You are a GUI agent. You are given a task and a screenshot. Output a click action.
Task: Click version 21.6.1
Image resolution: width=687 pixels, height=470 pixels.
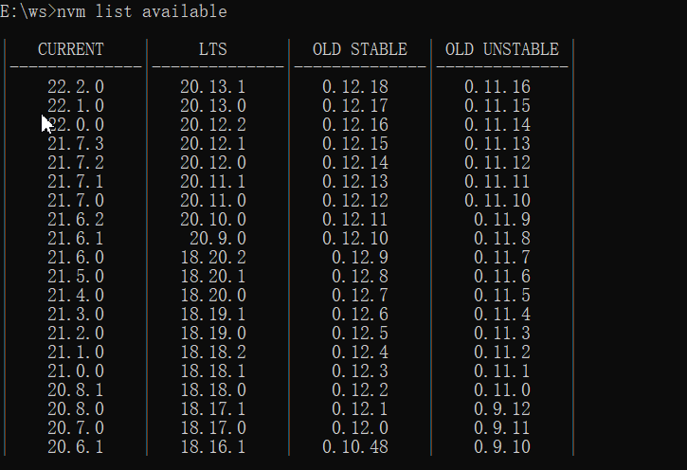pos(76,238)
